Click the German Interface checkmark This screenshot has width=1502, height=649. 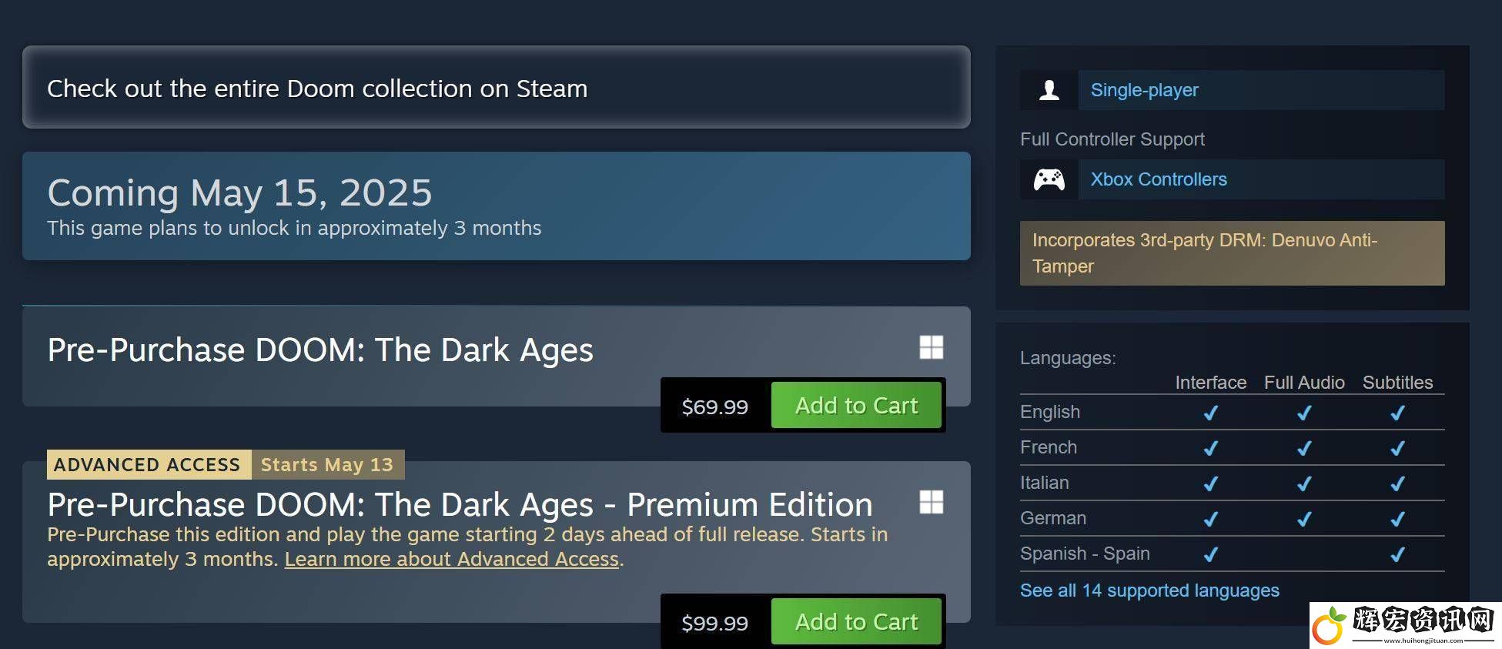point(1210,519)
